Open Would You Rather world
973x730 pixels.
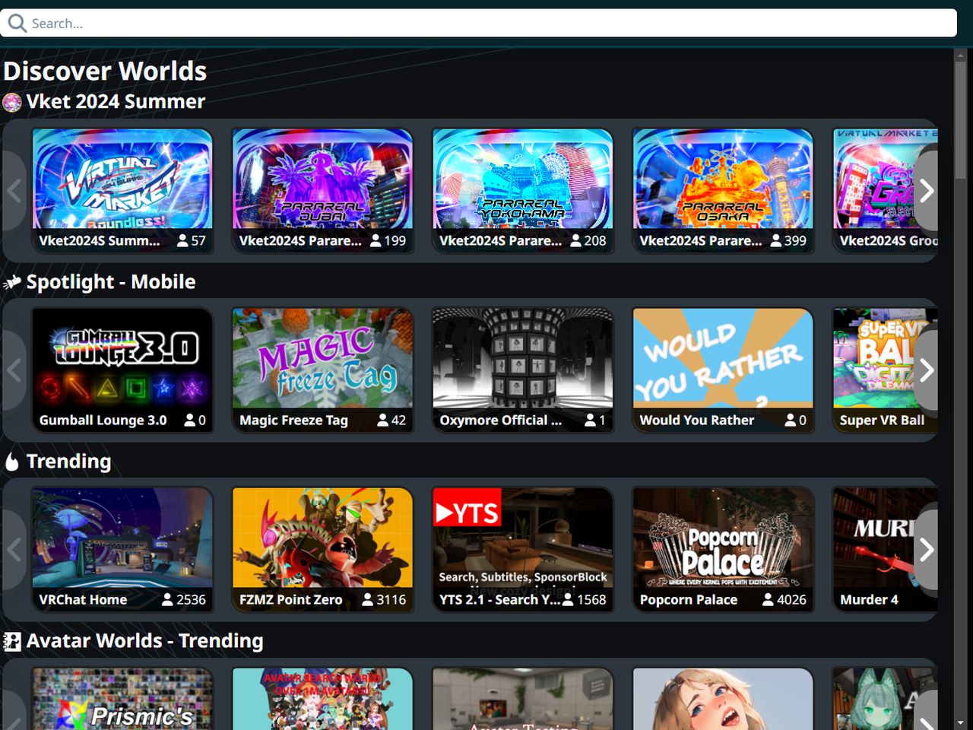pos(723,370)
